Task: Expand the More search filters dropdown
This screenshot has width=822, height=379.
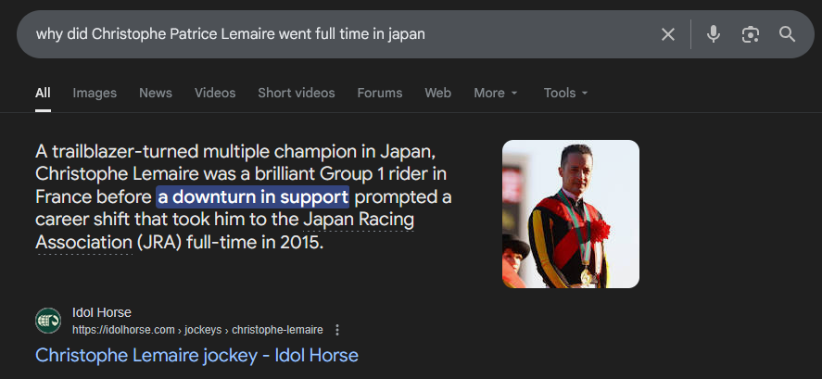Action: coord(496,93)
